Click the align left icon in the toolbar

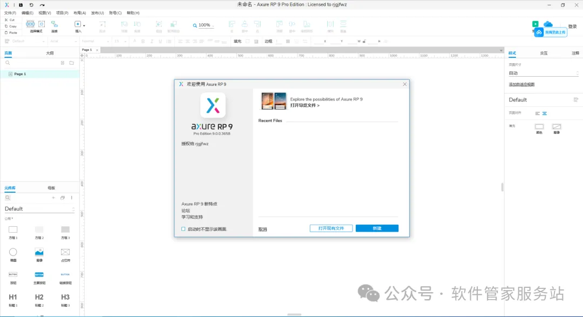click(232, 24)
